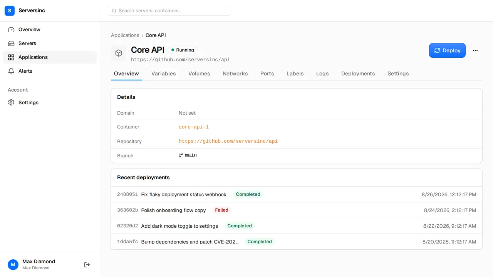Click the search magnifier icon
This screenshot has height=277, width=493.
(x=114, y=11)
